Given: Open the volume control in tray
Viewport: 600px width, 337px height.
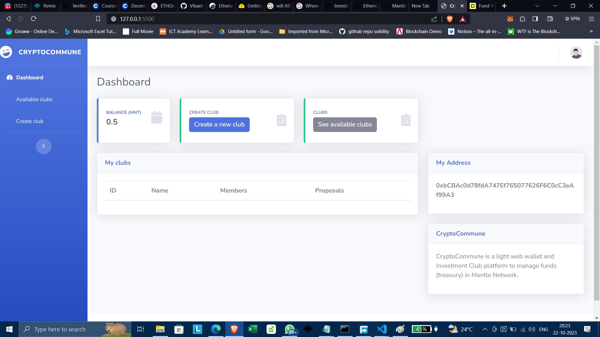Looking at the screenshot, I should [532, 329].
